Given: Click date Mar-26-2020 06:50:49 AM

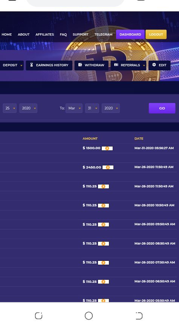Looking at the screenshot, I should tap(155, 281).
